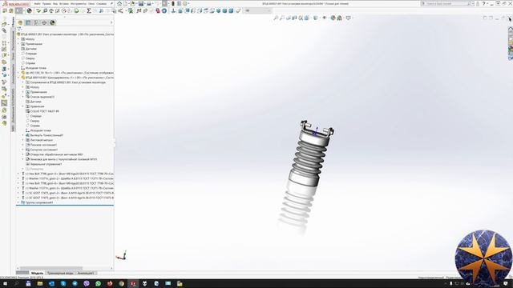
Task: Open the Вставка menu
Action: coord(64,3)
